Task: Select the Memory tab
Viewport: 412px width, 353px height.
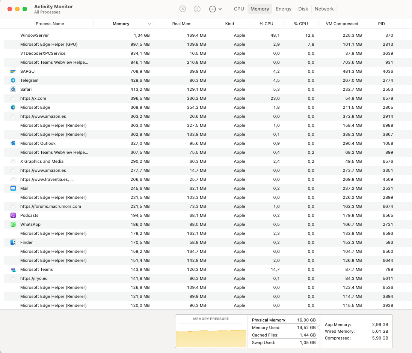Action: (260, 9)
